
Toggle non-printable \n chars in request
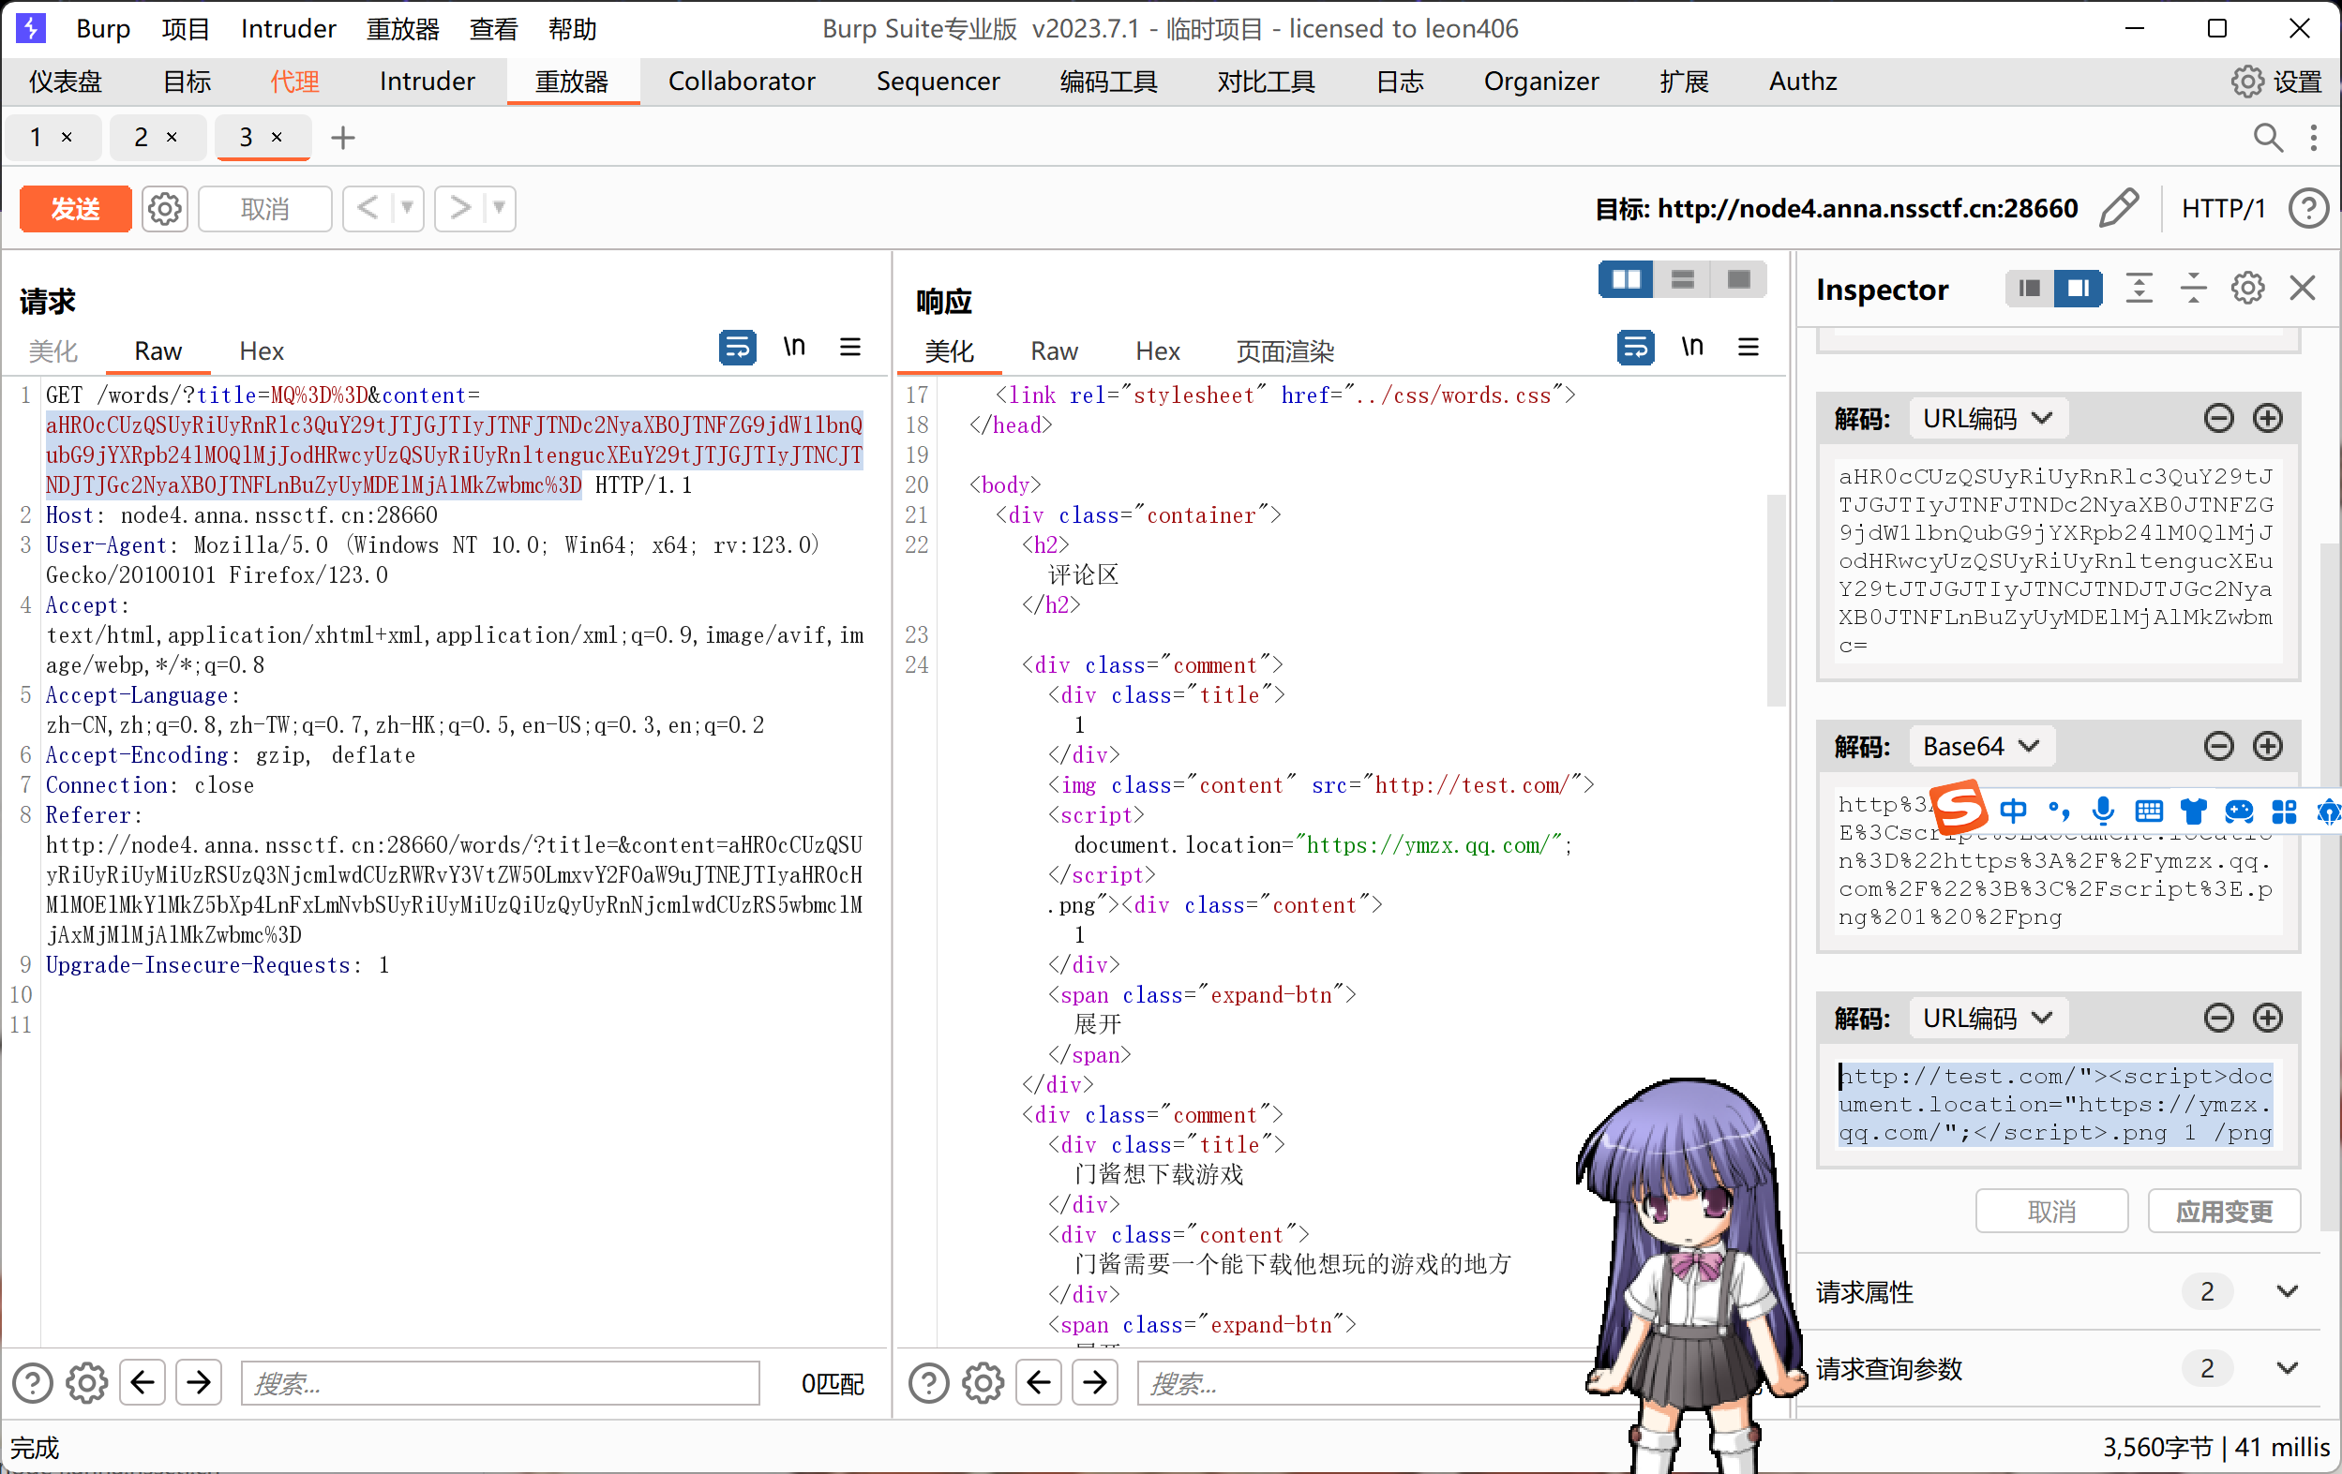click(795, 347)
